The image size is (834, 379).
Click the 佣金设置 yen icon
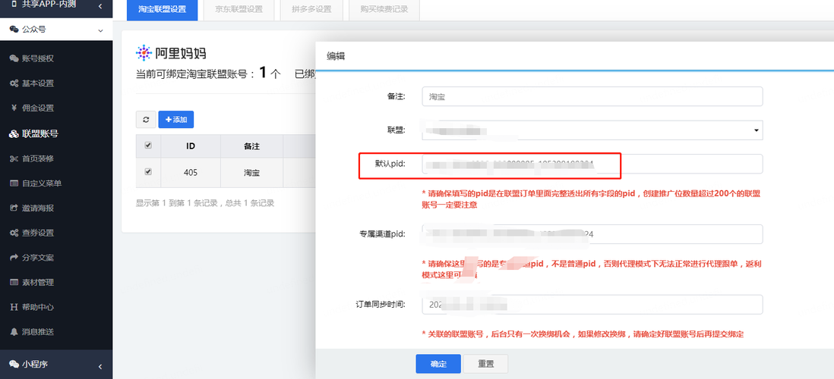pyautogui.click(x=14, y=108)
